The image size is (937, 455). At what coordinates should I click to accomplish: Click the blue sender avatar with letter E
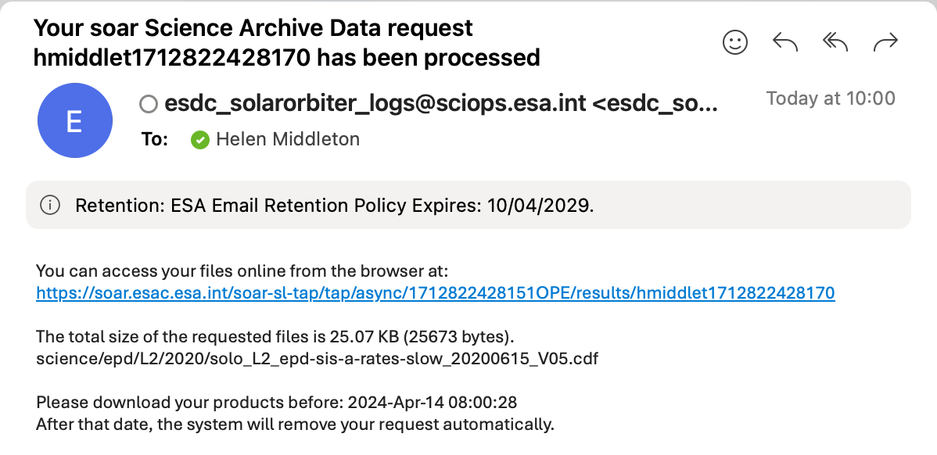click(x=75, y=120)
